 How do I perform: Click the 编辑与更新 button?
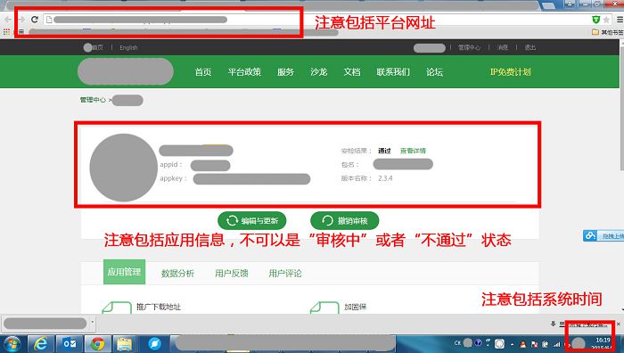pyautogui.click(x=252, y=220)
